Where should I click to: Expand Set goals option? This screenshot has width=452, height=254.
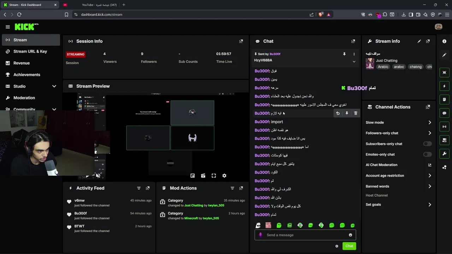click(x=430, y=205)
